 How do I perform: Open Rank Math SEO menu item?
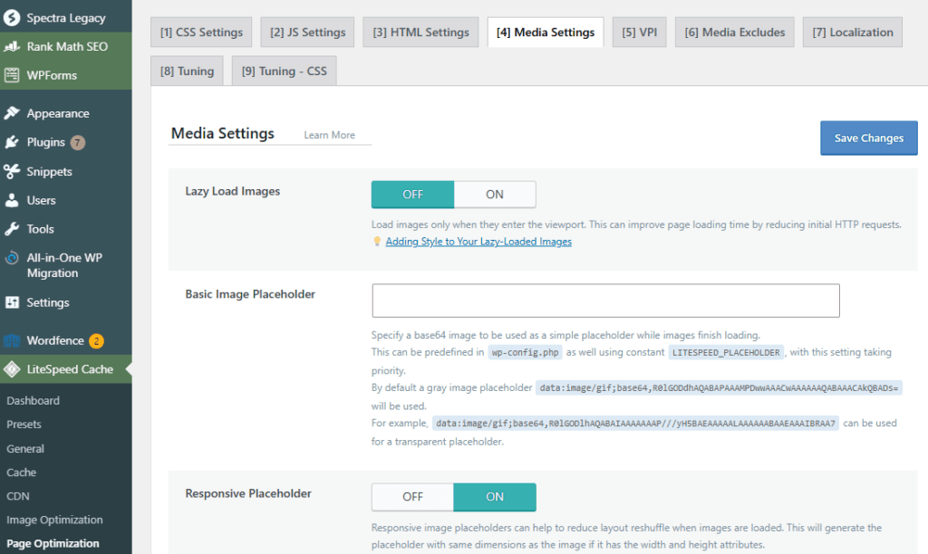65,46
